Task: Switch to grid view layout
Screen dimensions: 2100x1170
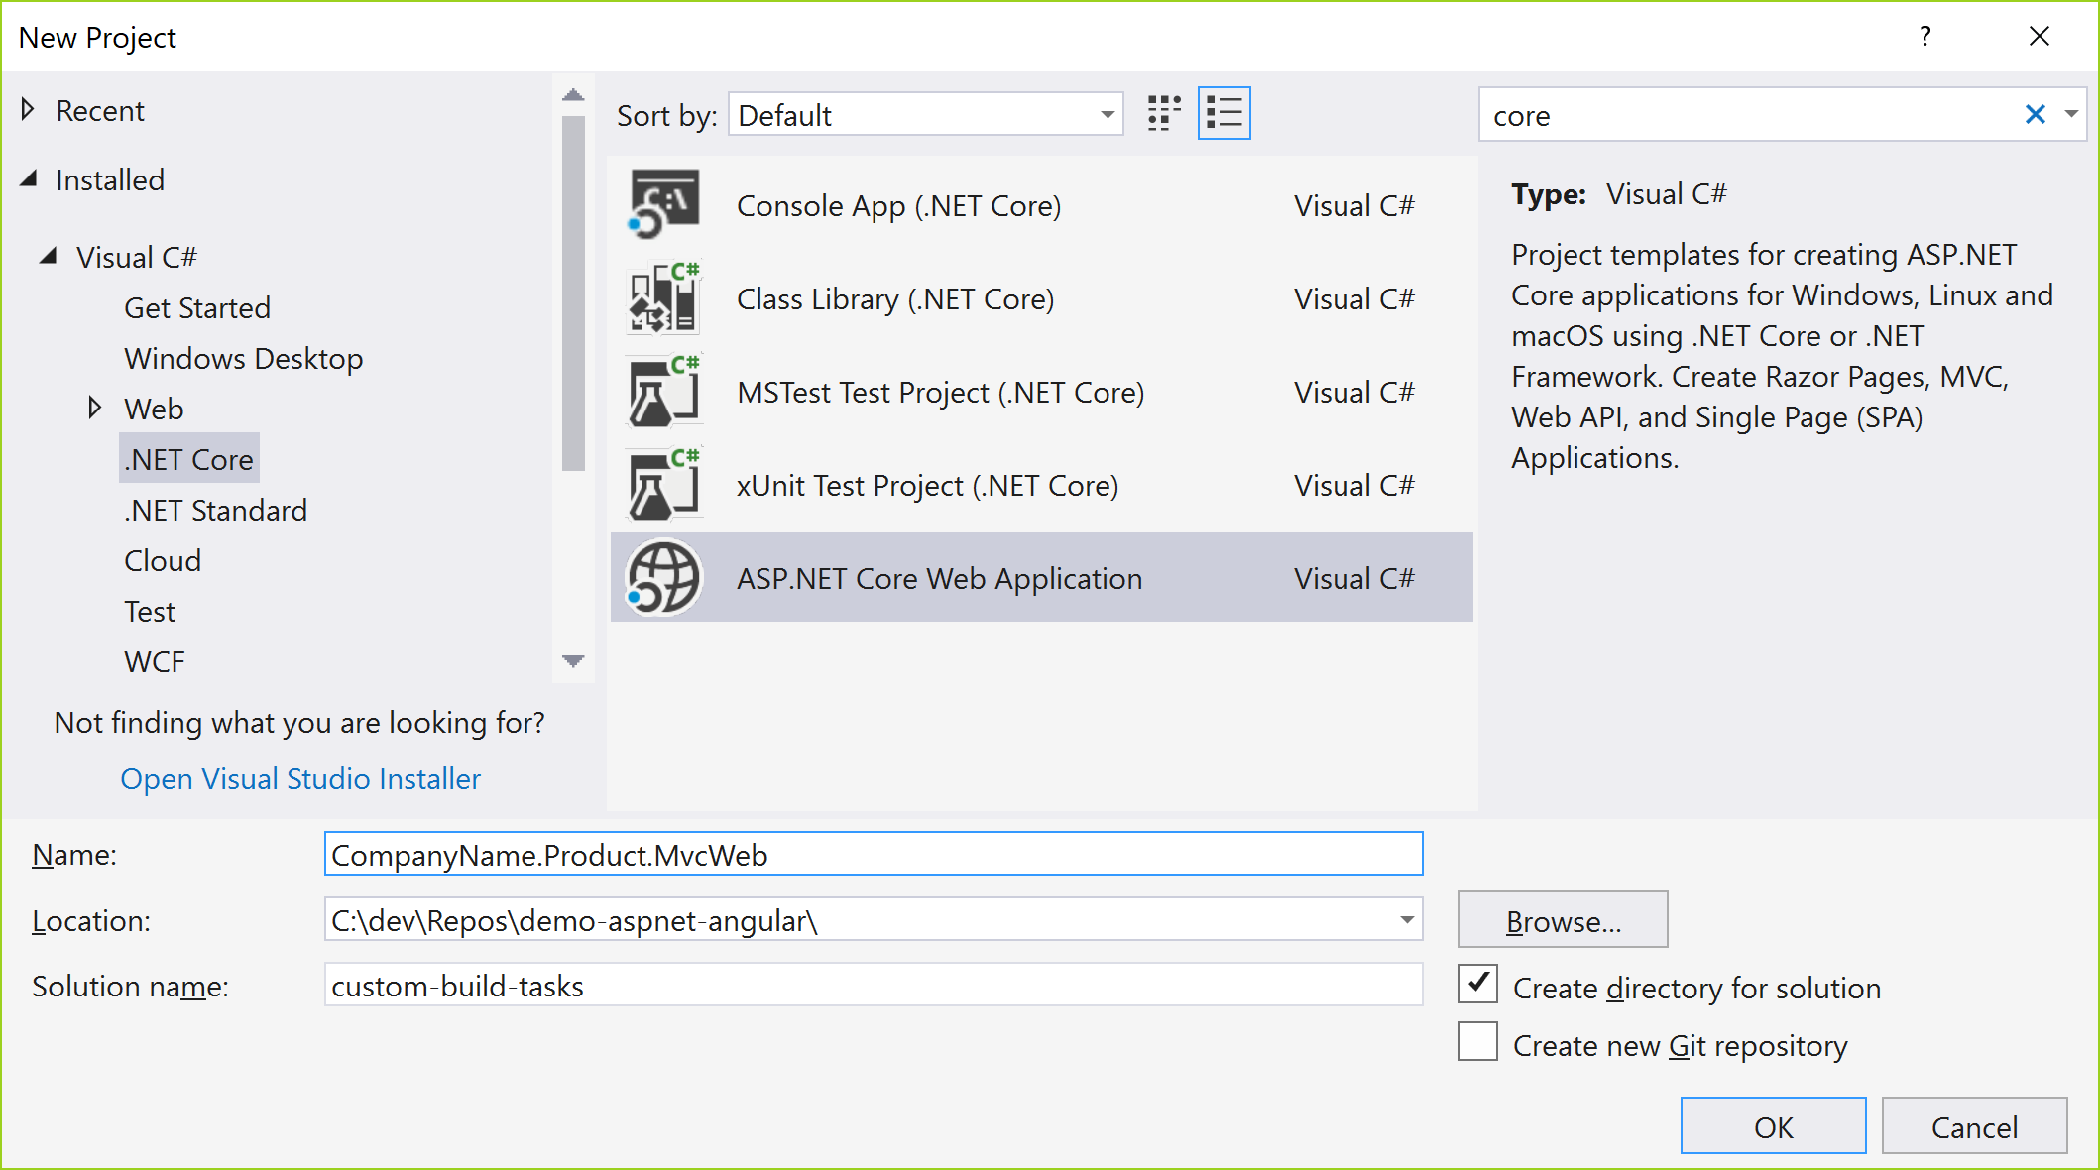Action: click(x=1164, y=114)
